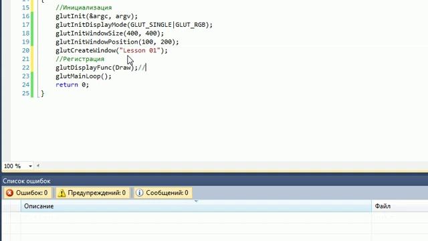Click line number 24 in the gutter

point(25,85)
